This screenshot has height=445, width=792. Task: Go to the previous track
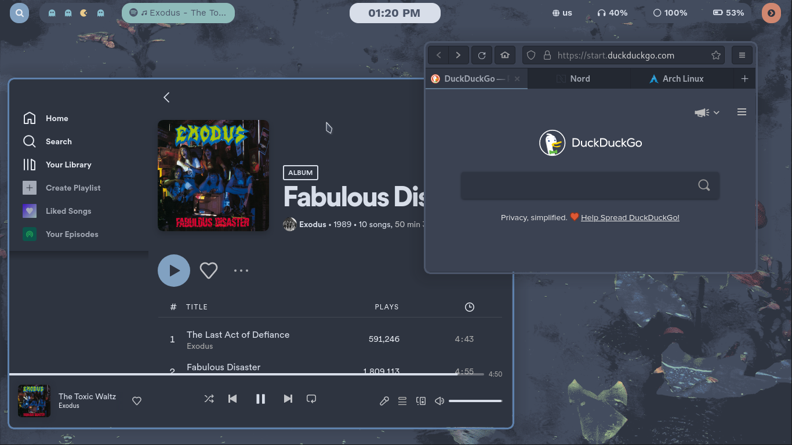[232, 399]
